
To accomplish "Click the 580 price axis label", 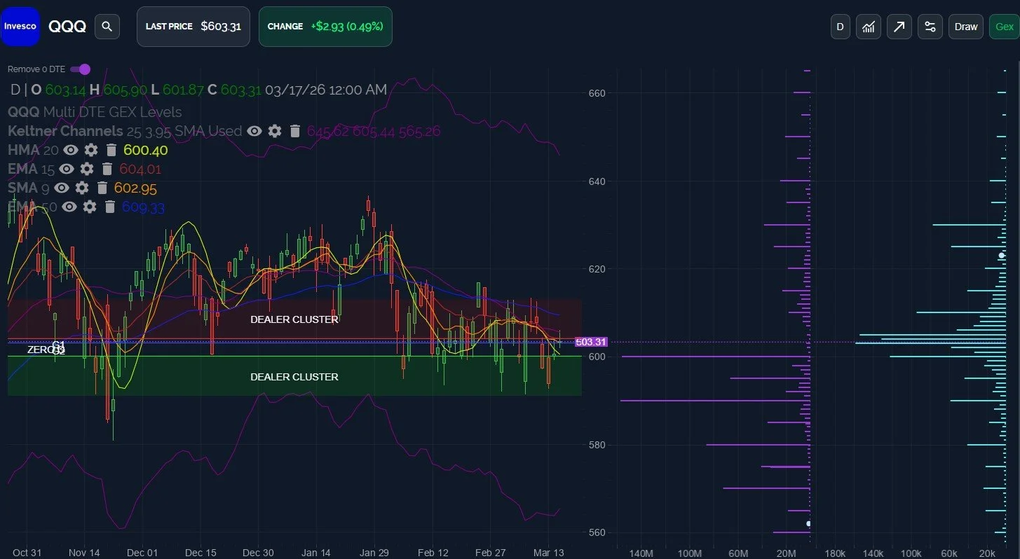I will [x=597, y=445].
